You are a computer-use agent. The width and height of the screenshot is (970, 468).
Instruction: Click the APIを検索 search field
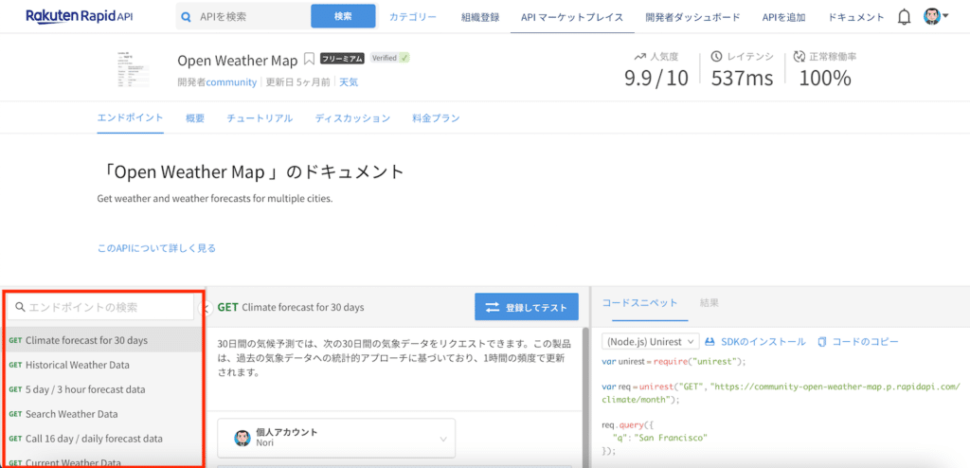pos(251,17)
